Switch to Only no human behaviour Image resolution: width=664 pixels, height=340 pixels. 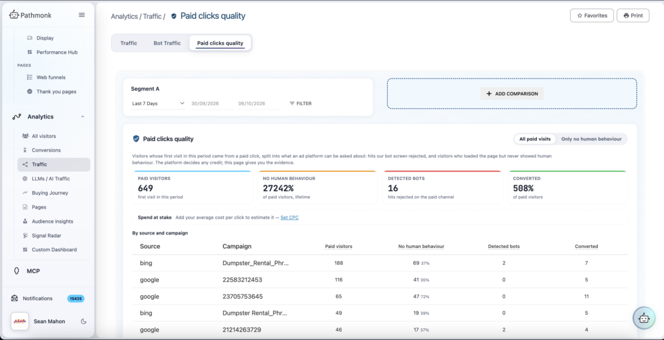coord(591,139)
